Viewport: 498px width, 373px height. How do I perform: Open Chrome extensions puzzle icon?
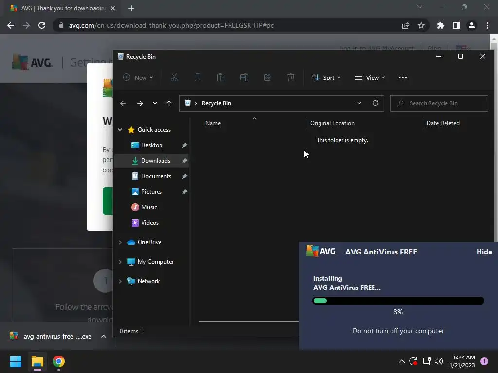pyautogui.click(x=440, y=25)
